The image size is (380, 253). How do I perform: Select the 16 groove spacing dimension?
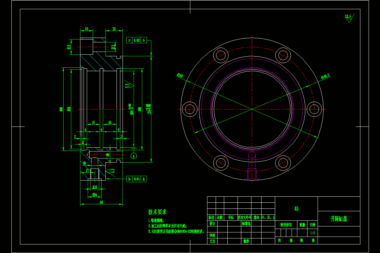point(110,122)
